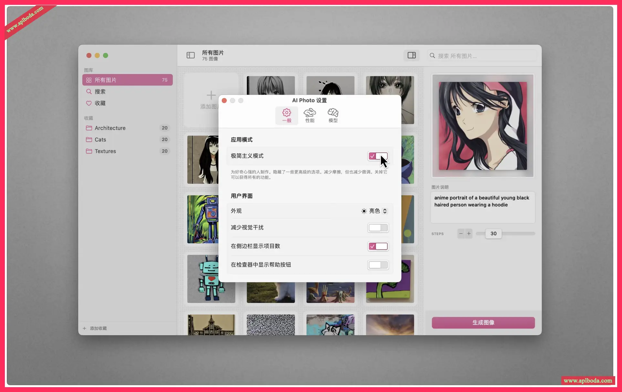
Task: Switch to the 模型 (Model) brain tab
Action: coord(333,115)
